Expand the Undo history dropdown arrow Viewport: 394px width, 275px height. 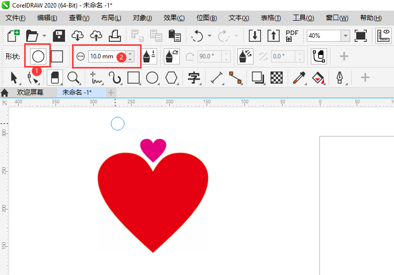[209, 36]
